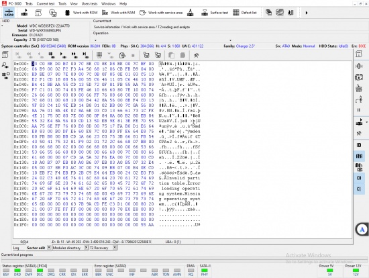Open the gear settings icon in top toolbar
369x278 pixels.
click(x=53, y=13)
